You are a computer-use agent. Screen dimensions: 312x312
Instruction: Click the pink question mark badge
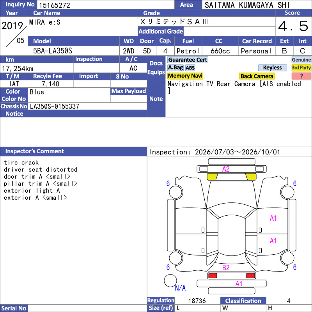301,76
